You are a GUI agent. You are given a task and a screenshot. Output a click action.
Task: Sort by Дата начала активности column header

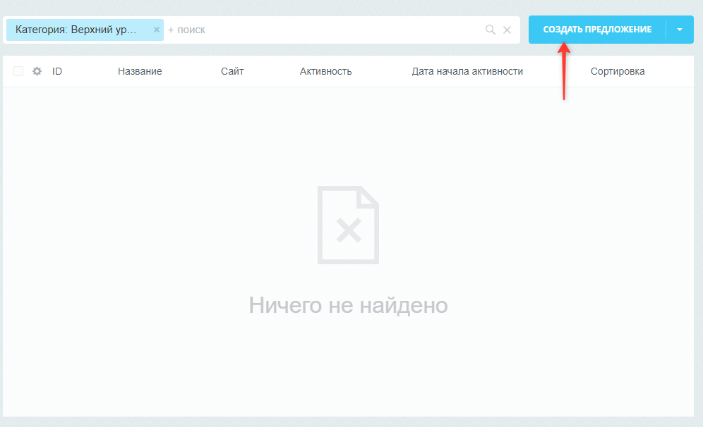click(467, 71)
